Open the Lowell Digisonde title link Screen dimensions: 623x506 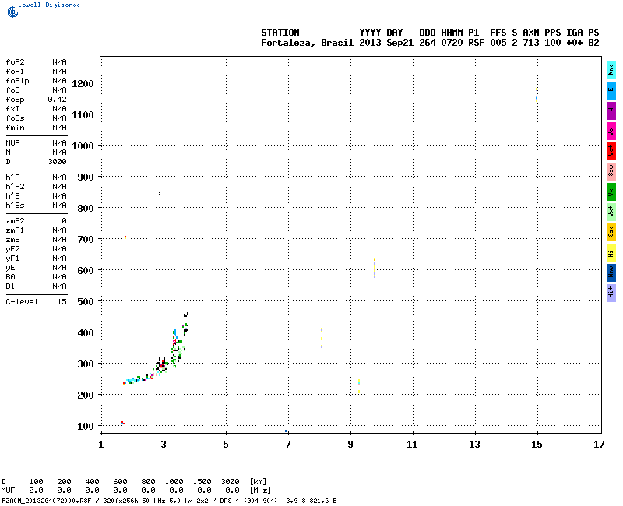click(49, 5)
